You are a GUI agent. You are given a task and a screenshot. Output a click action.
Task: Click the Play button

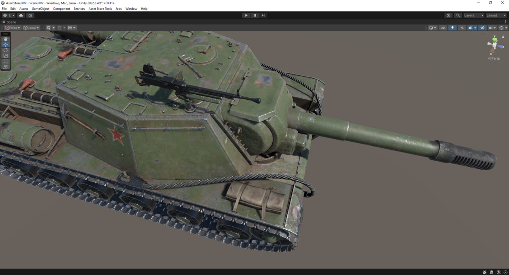coord(246,15)
